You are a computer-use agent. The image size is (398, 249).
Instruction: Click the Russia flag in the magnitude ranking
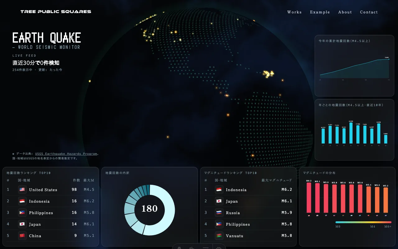219,213
